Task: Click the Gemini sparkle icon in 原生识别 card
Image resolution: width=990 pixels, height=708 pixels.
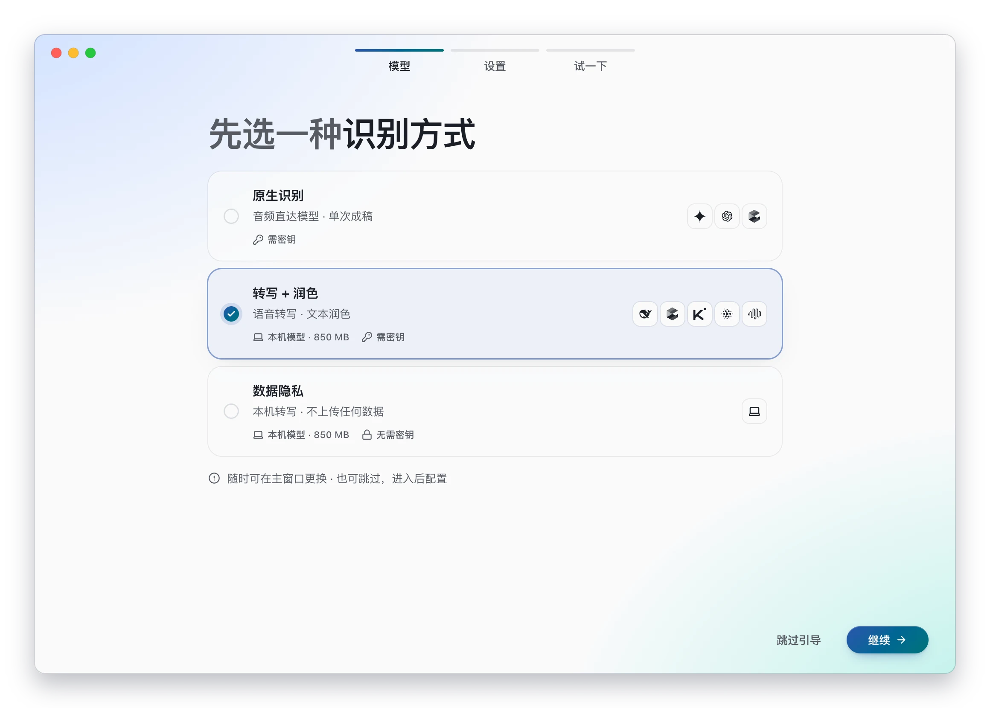Action: point(699,216)
